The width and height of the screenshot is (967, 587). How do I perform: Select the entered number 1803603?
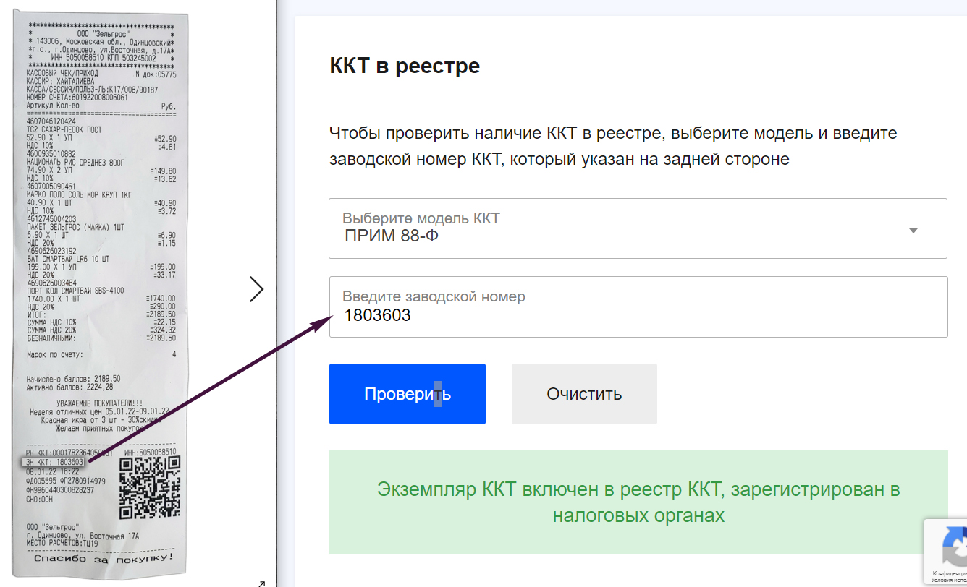(x=379, y=315)
